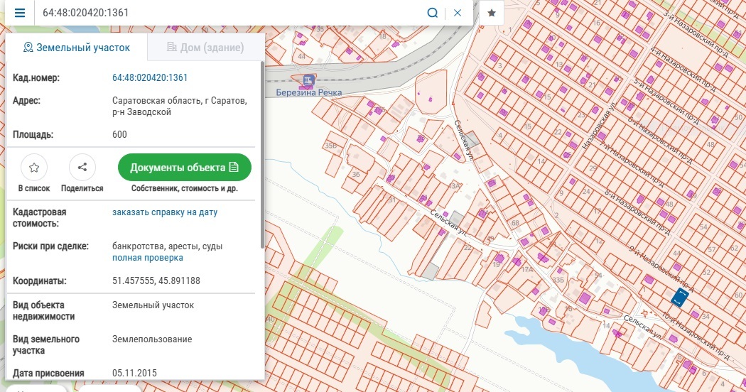Image resolution: width=746 pixels, height=392 pixels.
Task: Select the blue parcel marker on map
Action: [x=679, y=298]
